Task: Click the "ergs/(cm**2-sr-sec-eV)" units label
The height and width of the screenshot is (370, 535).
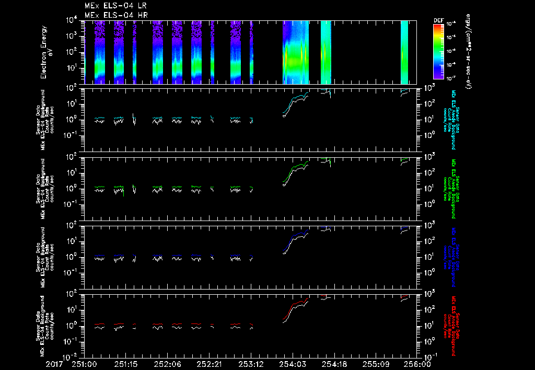Action: coord(468,52)
